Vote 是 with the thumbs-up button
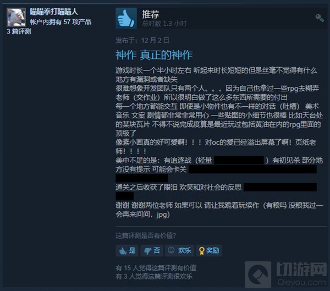 (127, 251)
